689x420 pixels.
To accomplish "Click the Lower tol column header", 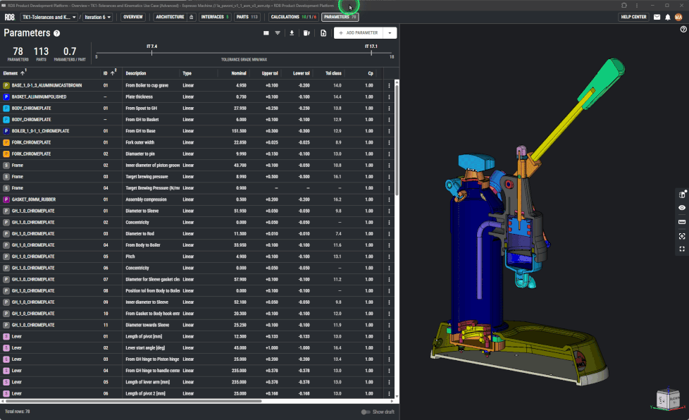I will tap(302, 73).
